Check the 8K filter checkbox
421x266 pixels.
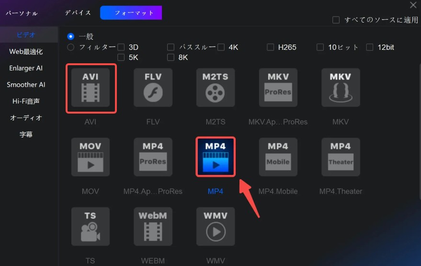[171, 57]
